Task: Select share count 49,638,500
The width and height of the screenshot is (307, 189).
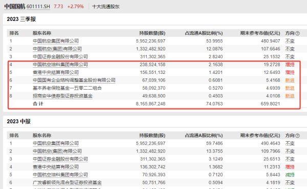Action: 153,96
